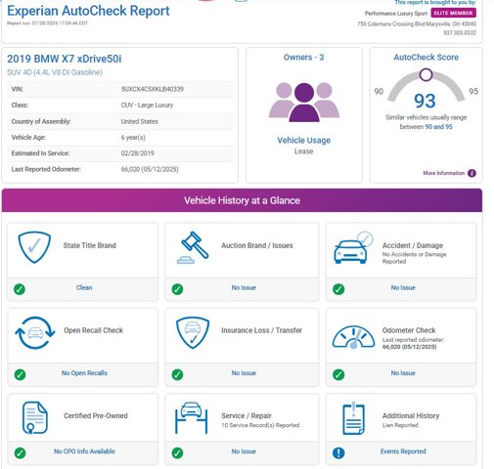Image resolution: width=494 pixels, height=469 pixels.
Task: Click blue alert icon beside Events Reported
Action: point(338,452)
